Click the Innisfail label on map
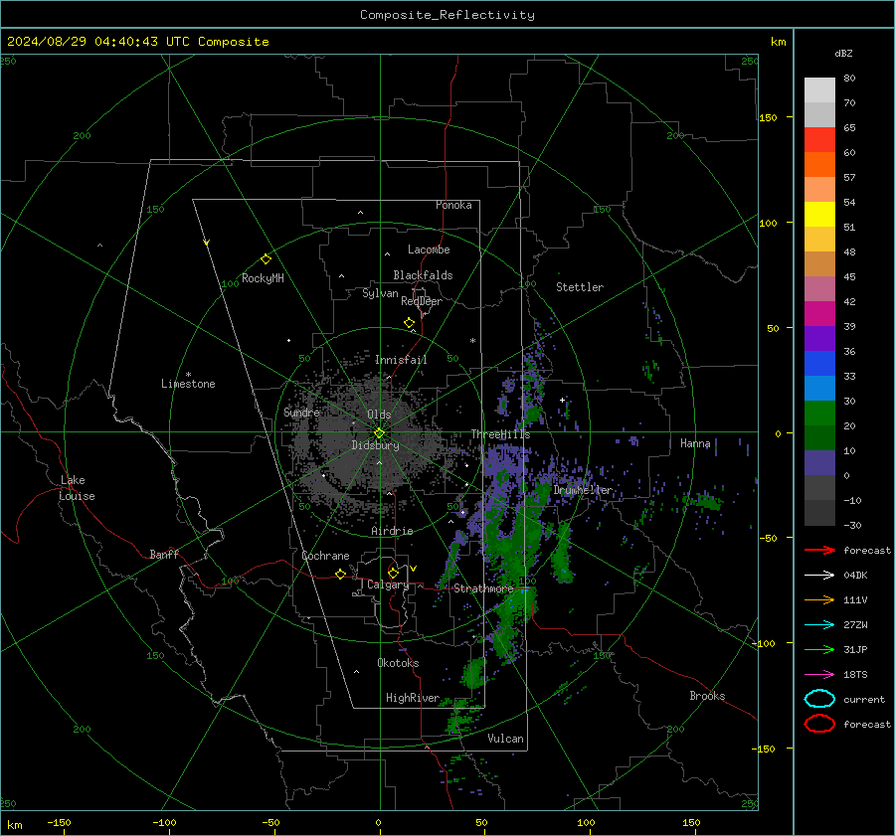The width and height of the screenshot is (895, 836). 401,360
